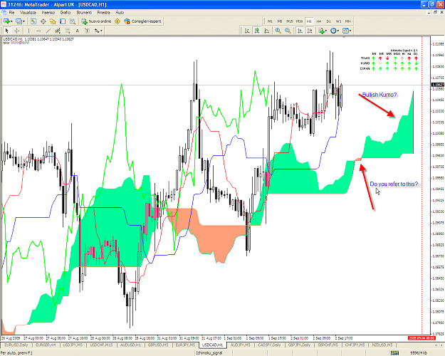This screenshot has width=445, height=356.
Task: Toggle chart shift
Action: [310, 31]
